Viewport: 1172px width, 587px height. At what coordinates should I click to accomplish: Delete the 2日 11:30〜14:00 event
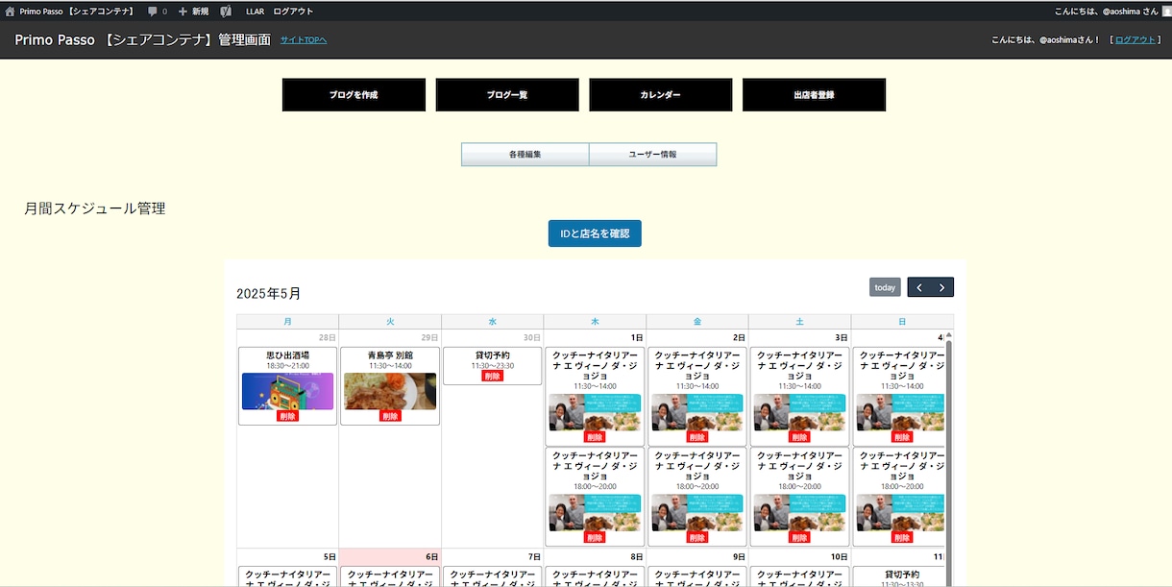(x=697, y=437)
